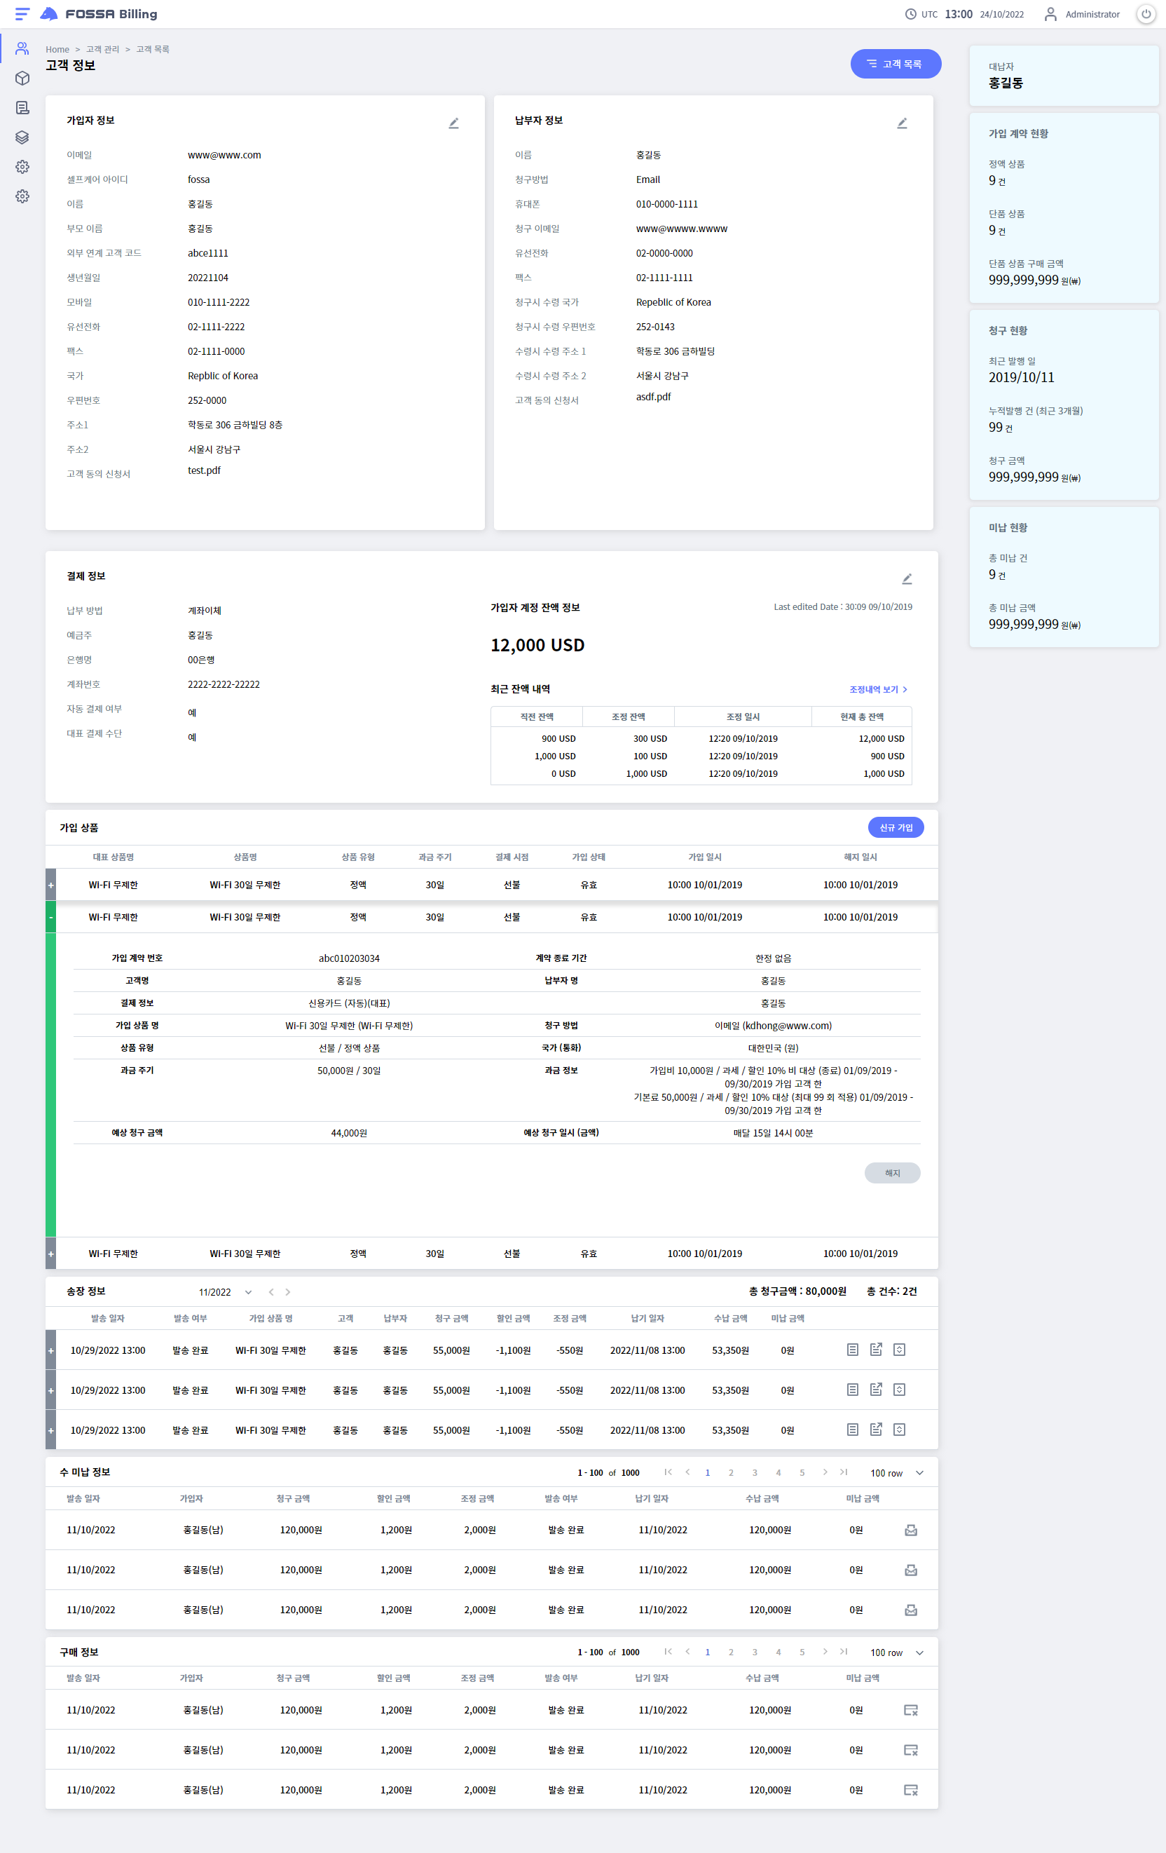Expand the first WI-FI 무제한 subscription row
Image resolution: width=1166 pixels, height=1853 pixels.
click(50, 885)
